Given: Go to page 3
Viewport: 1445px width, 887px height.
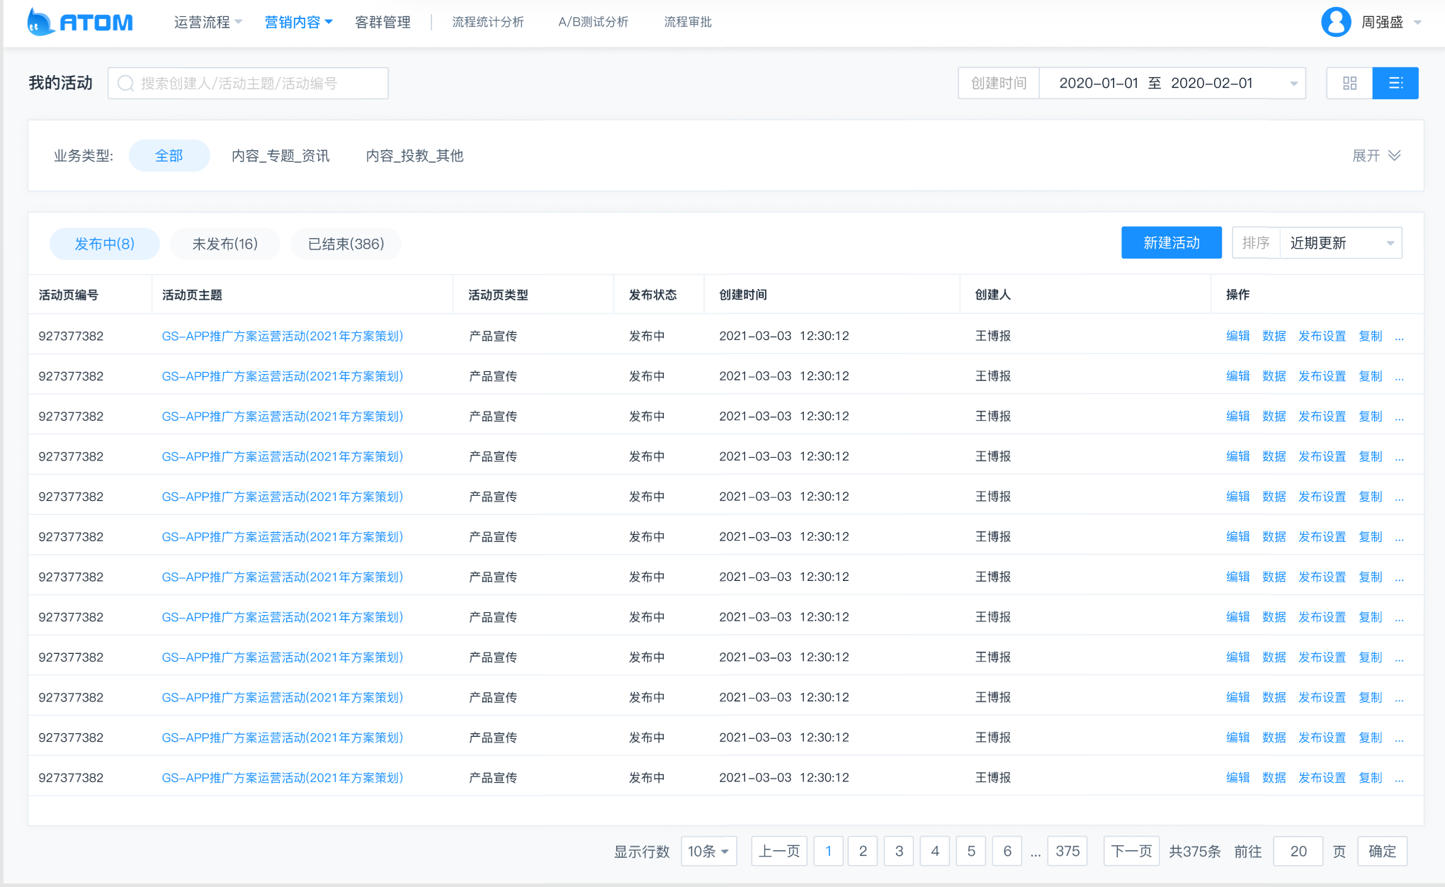Looking at the screenshot, I should (899, 851).
